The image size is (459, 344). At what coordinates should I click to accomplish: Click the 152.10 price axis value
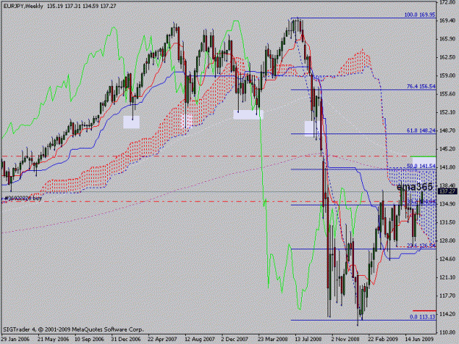pyautogui.click(x=447, y=112)
